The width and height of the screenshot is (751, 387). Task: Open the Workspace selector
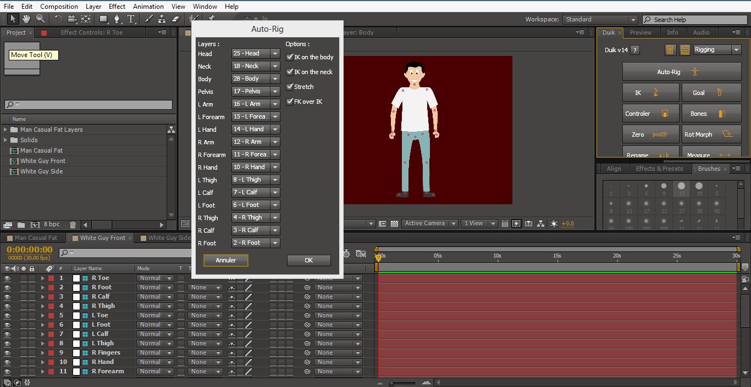(x=600, y=19)
